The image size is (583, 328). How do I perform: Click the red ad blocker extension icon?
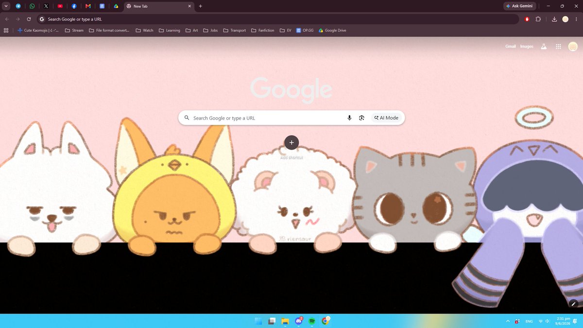[527, 19]
